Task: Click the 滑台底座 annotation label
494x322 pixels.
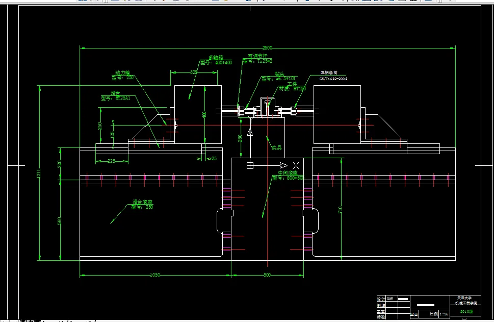Action: 142,202
